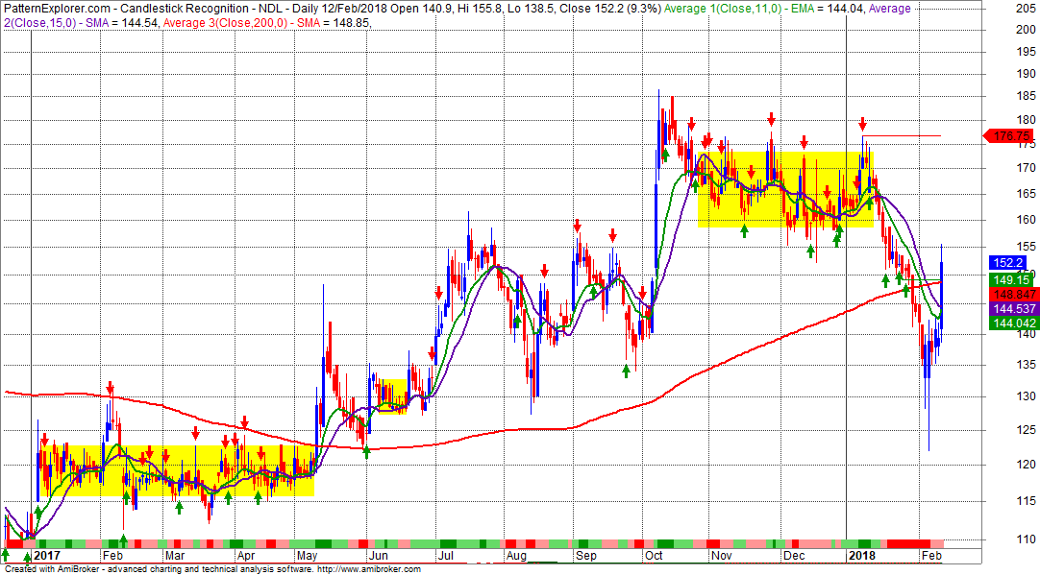
Task: Click the 165 price axis value
Action: pyautogui.click(x=1026, y=194)
